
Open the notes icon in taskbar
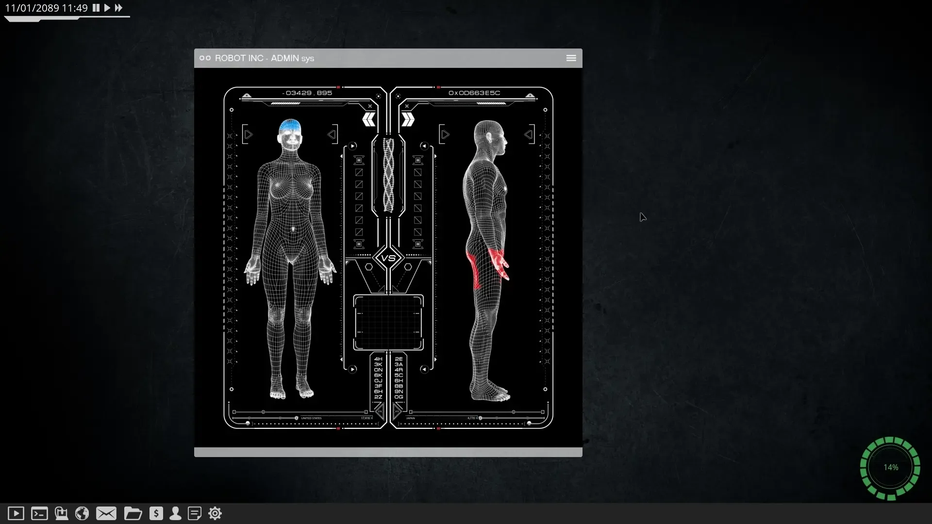(x=195, y=513)
